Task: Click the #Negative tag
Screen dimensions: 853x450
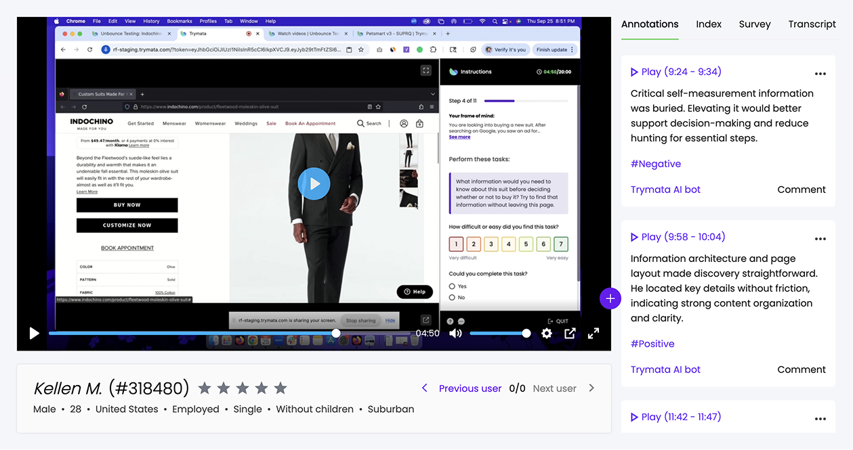Action: (655, 164)
